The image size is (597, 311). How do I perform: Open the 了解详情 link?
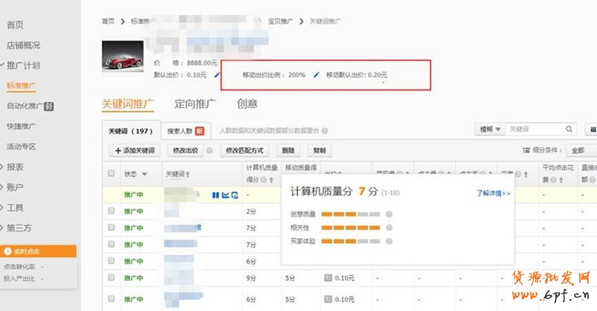point(493,193)
